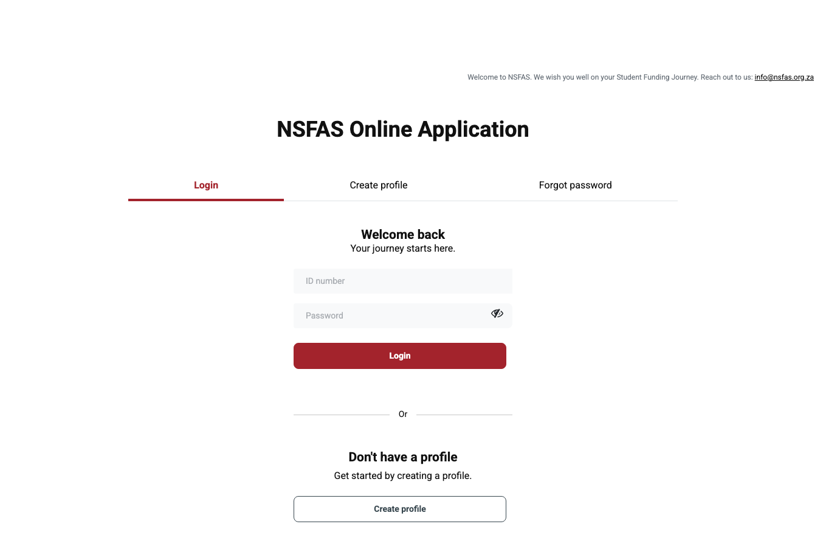823x541 pixels.
Task: Open the Create profile tab
Action: coord(378,185)
